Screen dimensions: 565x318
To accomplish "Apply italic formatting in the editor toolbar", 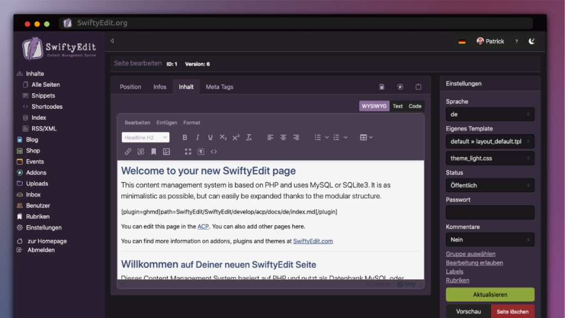I will [198, 137].
